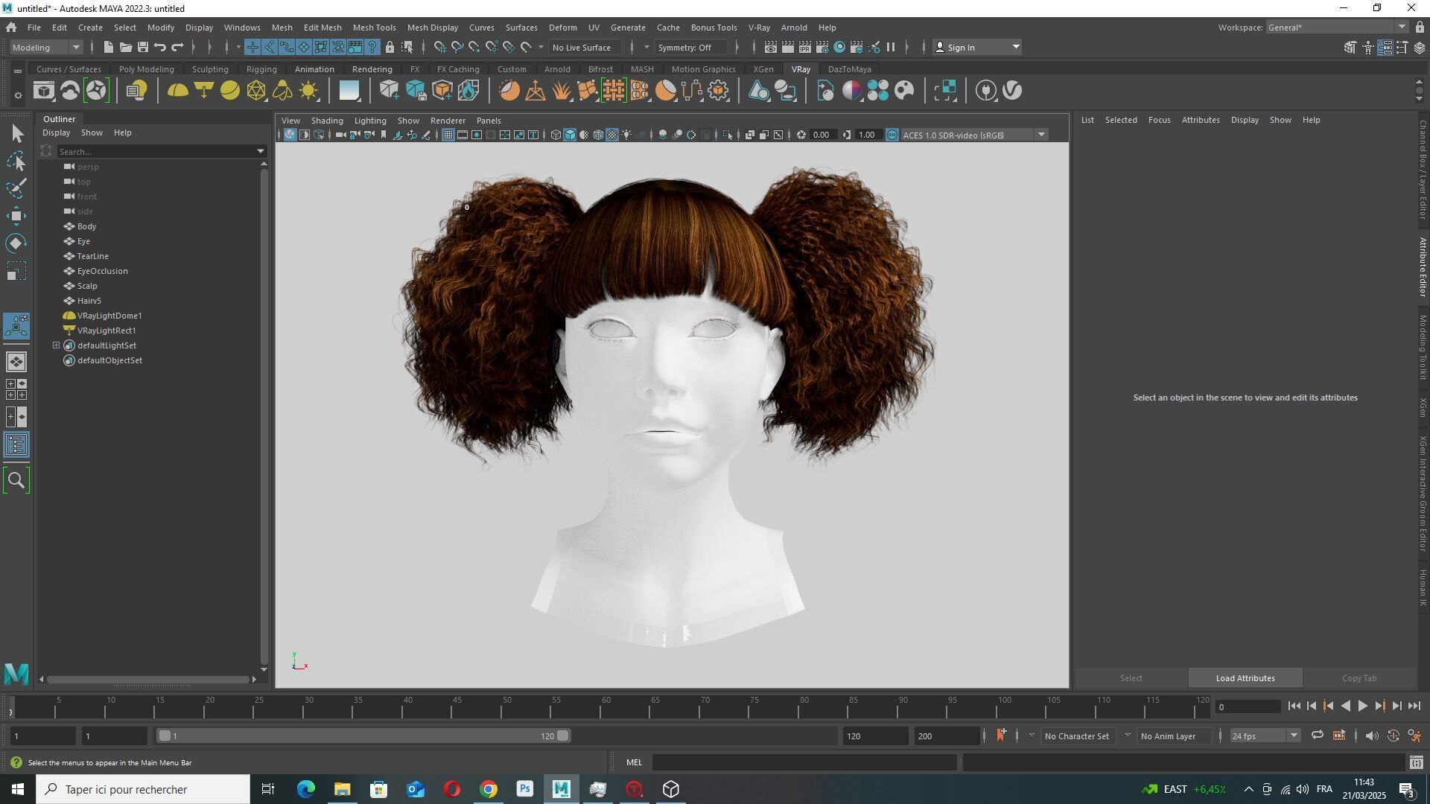Open Google Chrome from the taskbar

(x=489, y=789)
